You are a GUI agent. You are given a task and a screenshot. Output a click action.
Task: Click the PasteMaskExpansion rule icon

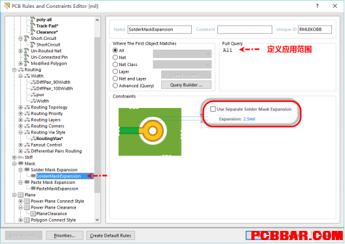point(33,188)
